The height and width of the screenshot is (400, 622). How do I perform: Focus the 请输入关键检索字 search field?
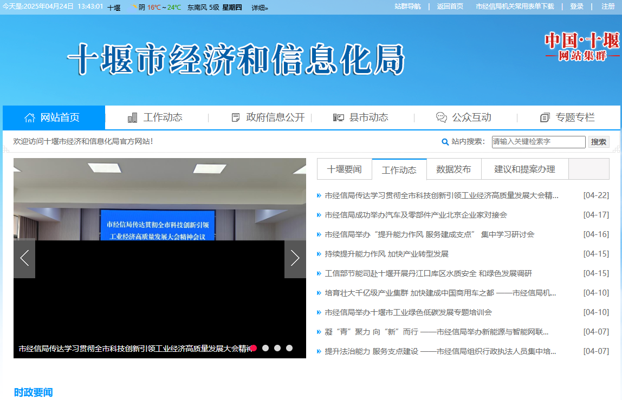[539, 142]
